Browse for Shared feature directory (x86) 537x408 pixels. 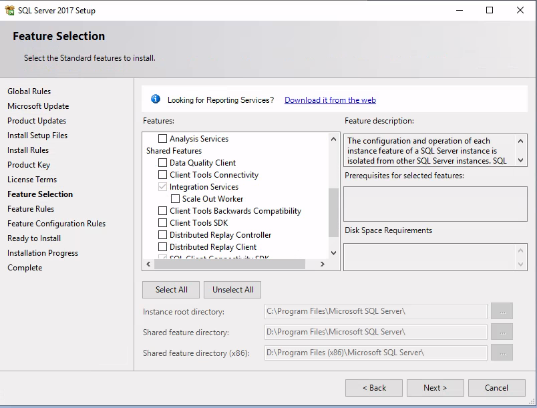502,353
